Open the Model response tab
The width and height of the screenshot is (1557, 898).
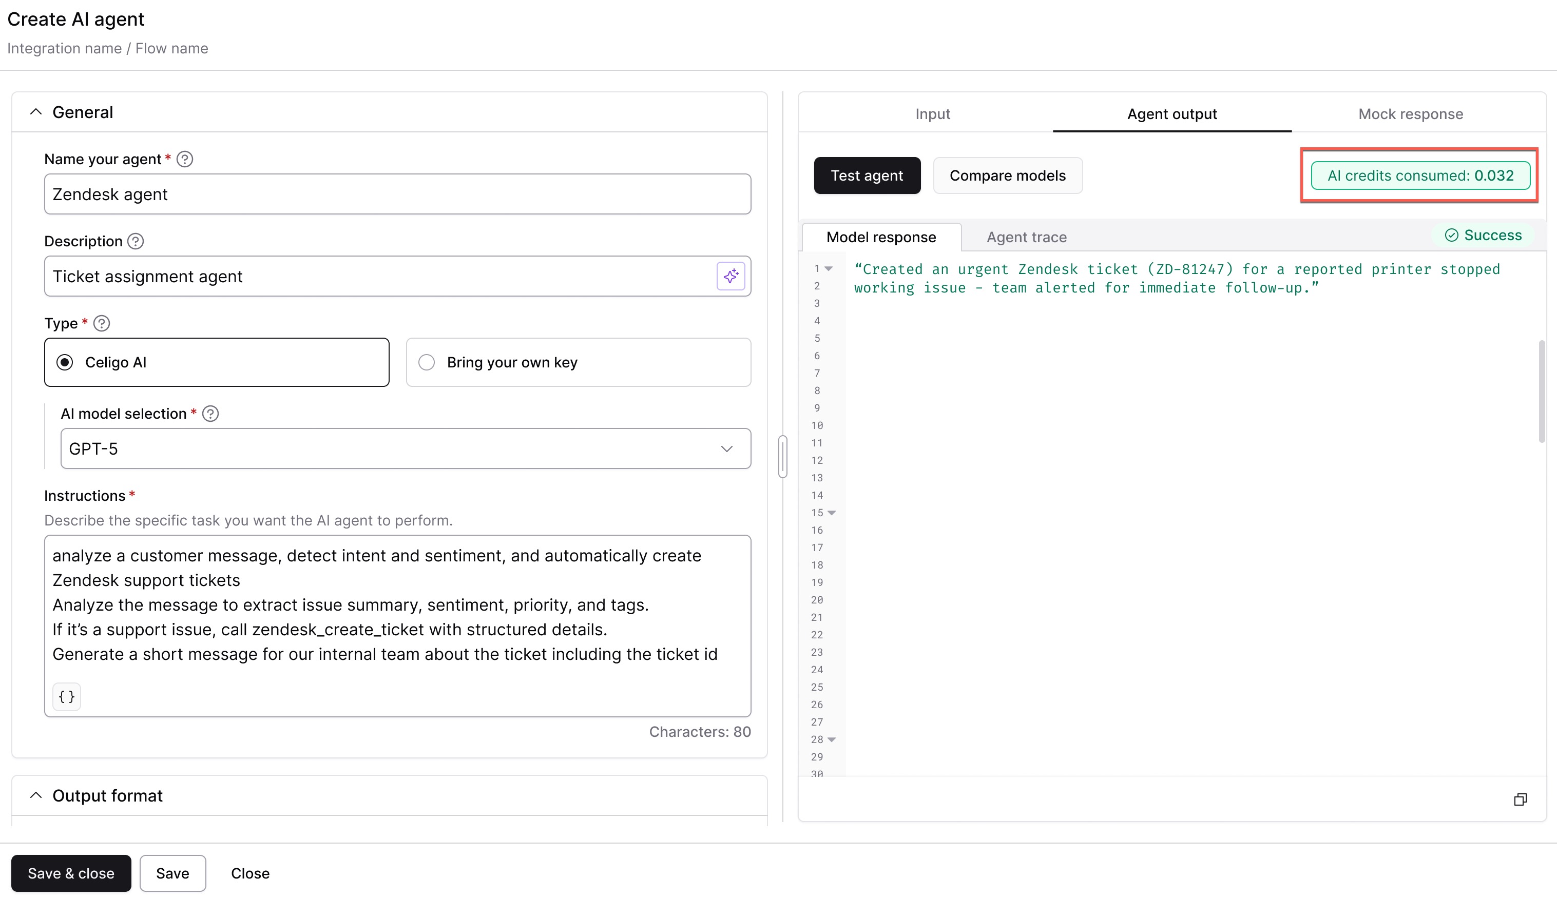tap(881, 237)
